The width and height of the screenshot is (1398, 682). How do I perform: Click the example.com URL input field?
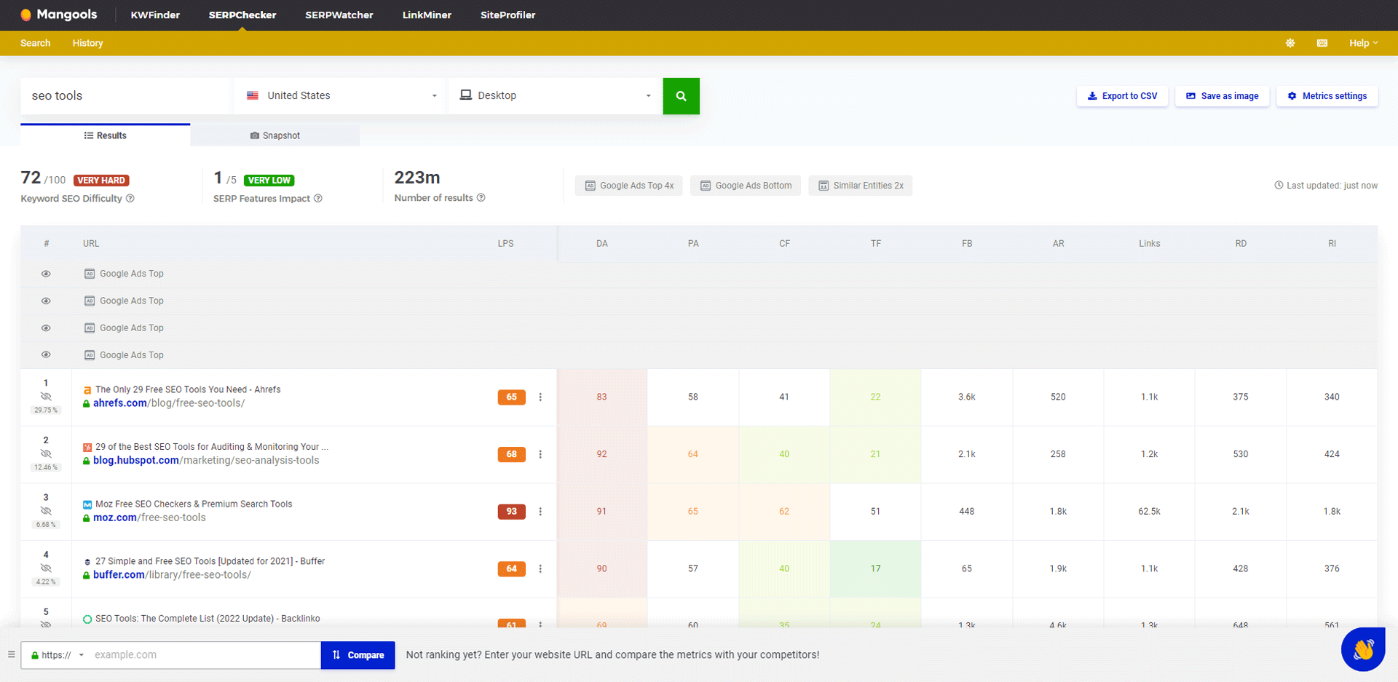[x=204, y=655]
